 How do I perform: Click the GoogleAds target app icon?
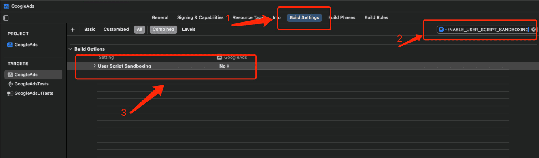pos(11,75)
